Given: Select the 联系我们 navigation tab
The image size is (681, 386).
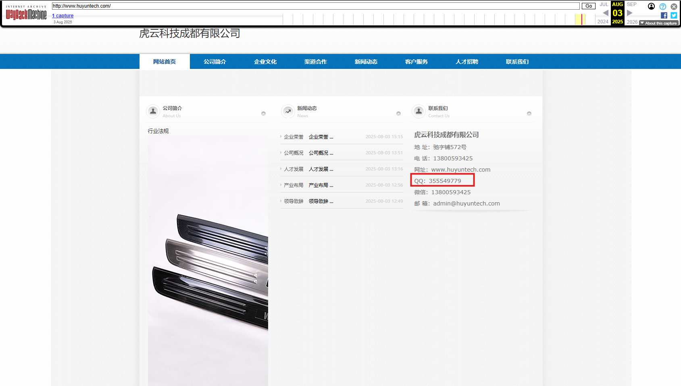Looking at the screenshot, I should (517, 62).
